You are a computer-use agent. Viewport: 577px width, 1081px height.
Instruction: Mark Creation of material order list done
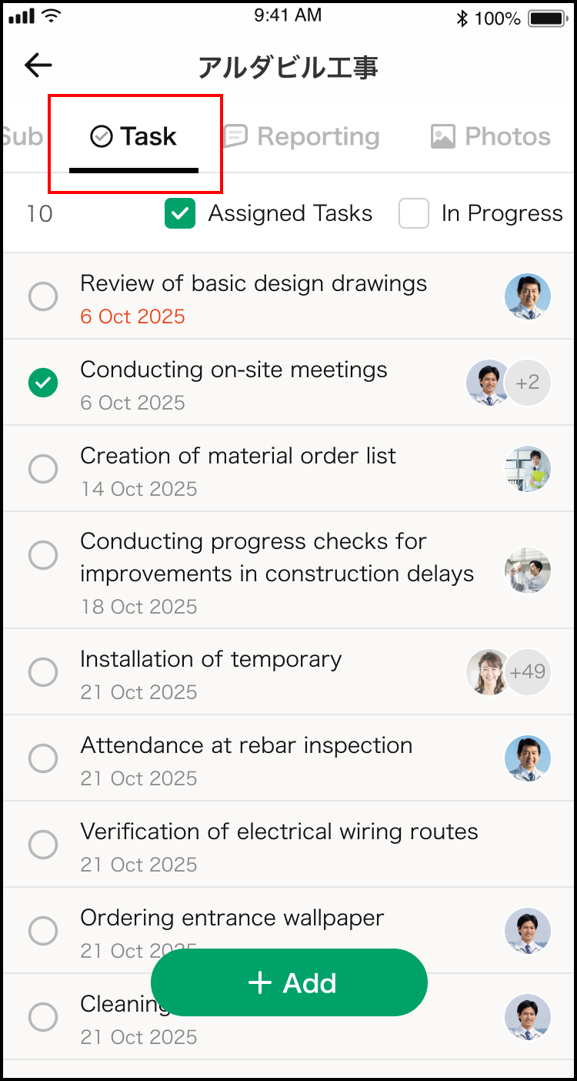click(x=43, y=469)
